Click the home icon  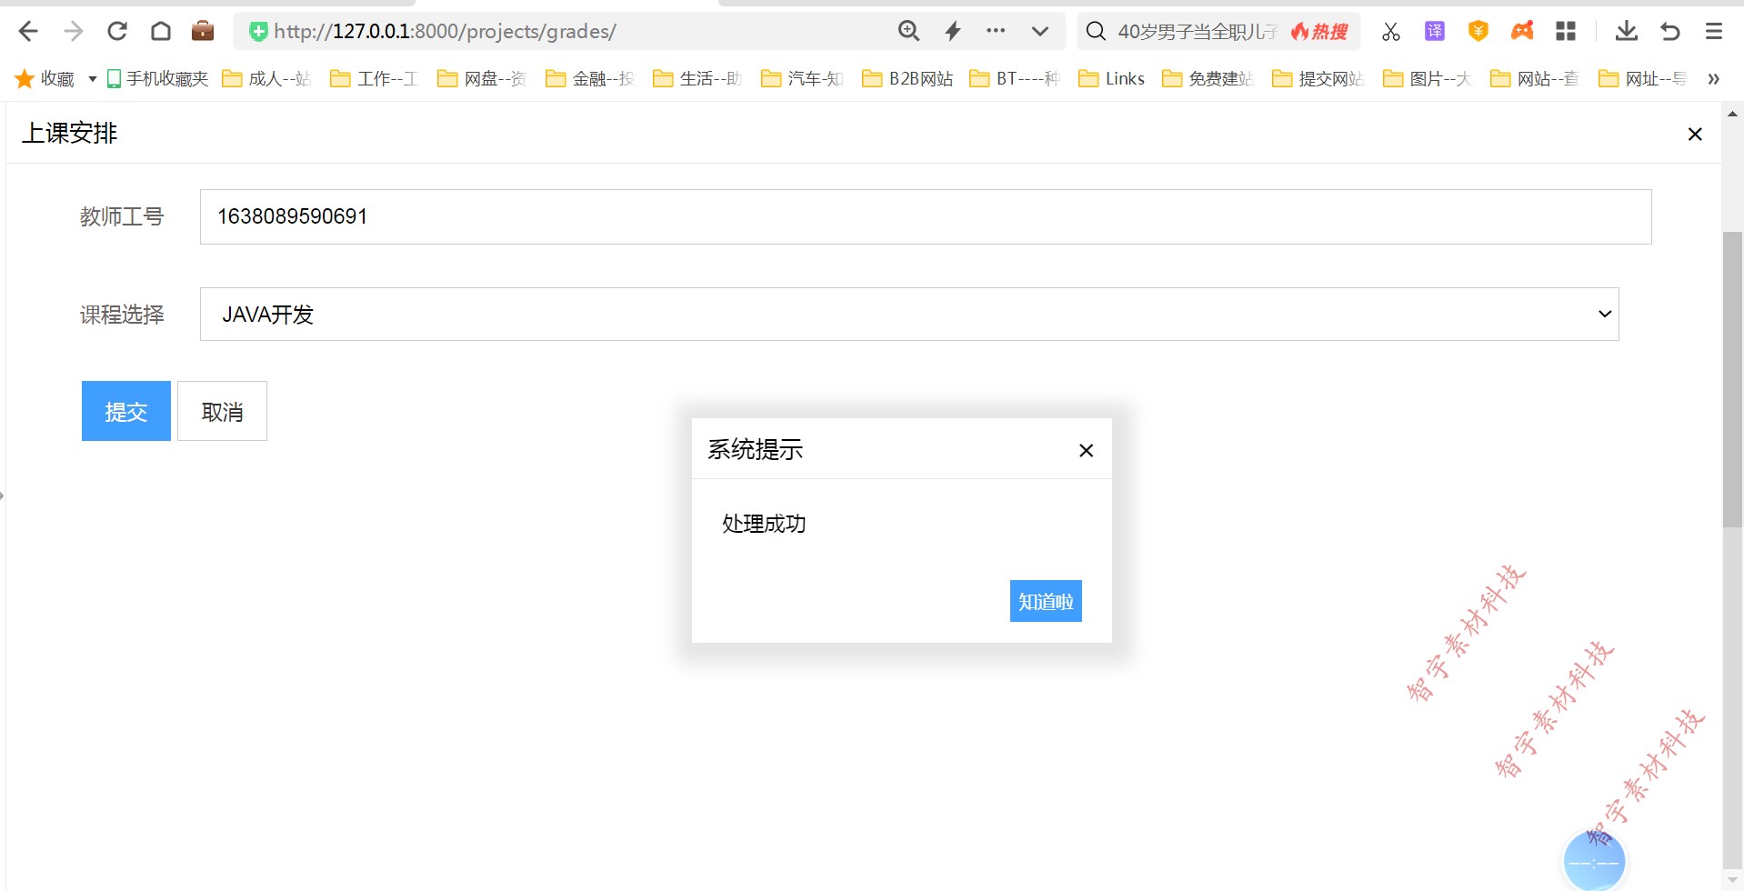click(x=160, y=30)
